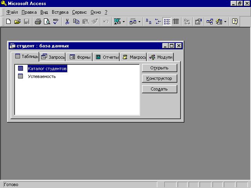The image size is (251, 188).
Task: Click the Готово status bar text
Action: coord(11,184)
